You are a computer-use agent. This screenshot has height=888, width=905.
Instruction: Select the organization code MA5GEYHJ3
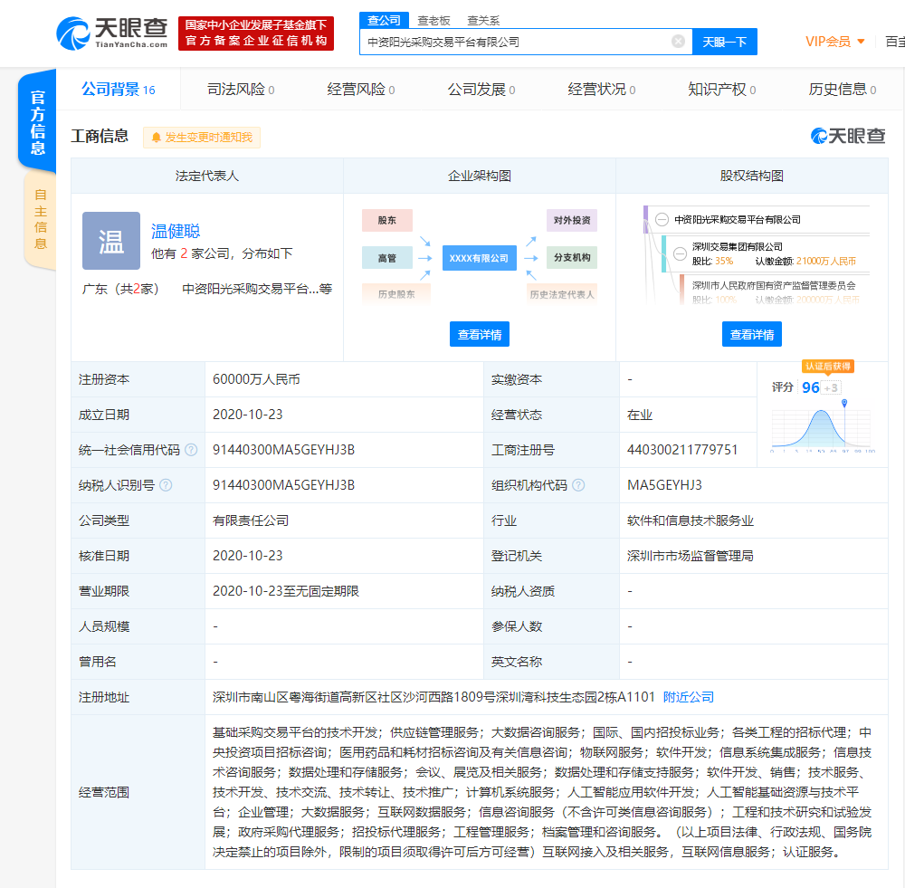point(664,485)
